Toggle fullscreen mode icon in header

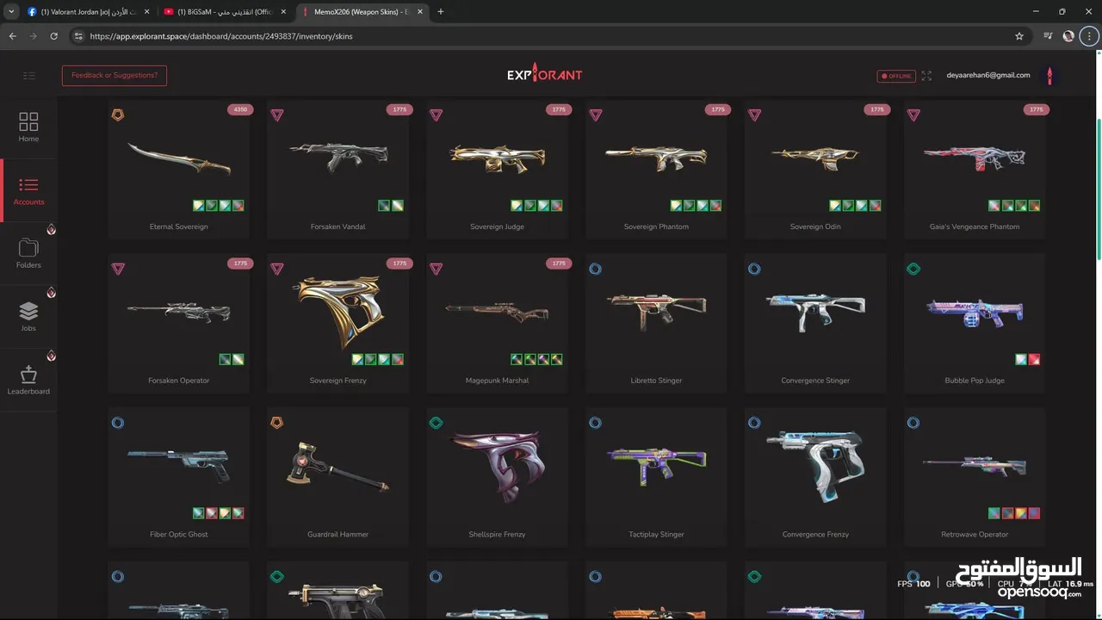[x=926, y=76]
